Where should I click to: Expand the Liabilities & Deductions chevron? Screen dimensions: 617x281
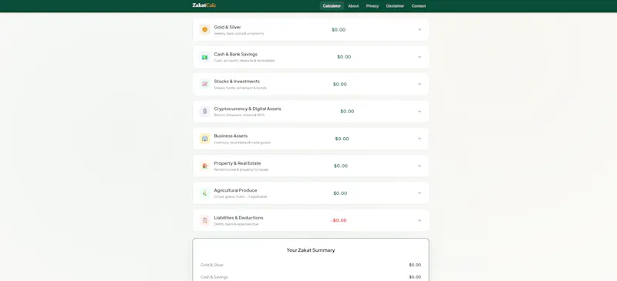[420, 220]
